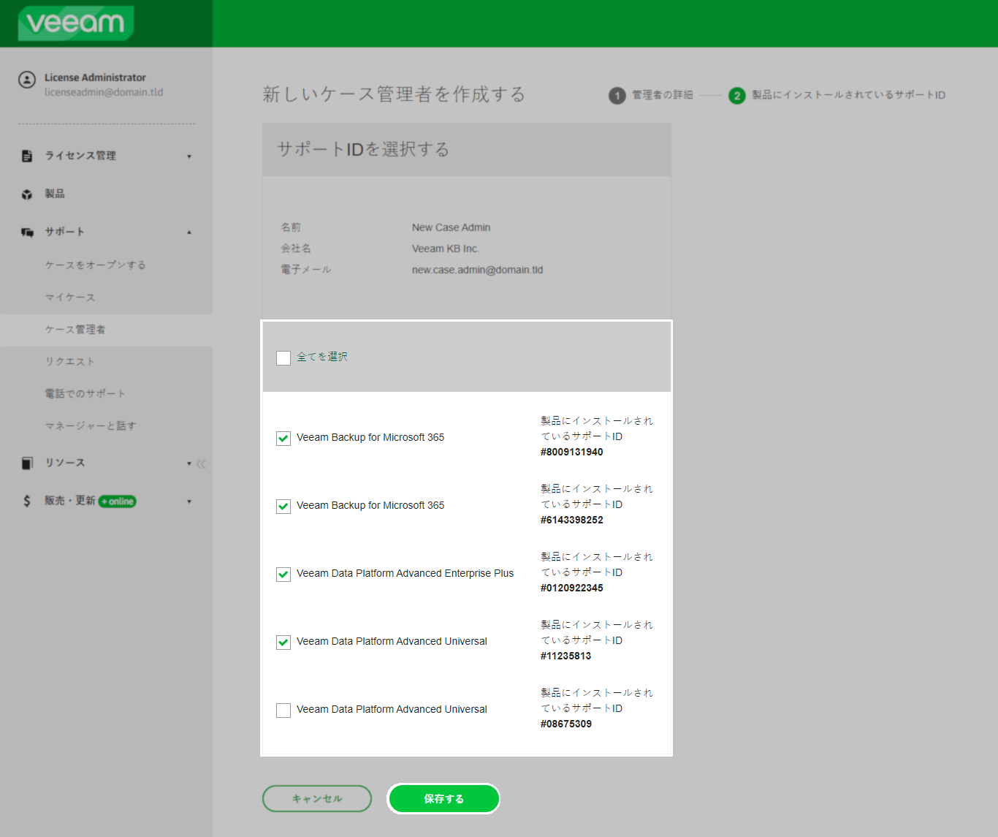Screen dimensions: 998x837
Task: Uncheck Veeam Backup for Microsoft 365 #6143398252
Action: tap(283, 507)
